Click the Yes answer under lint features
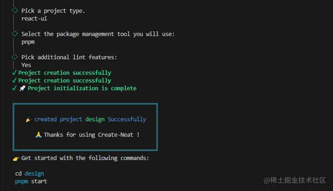The width and height of the screenshot is (333, 191). (x=26, y=65)
